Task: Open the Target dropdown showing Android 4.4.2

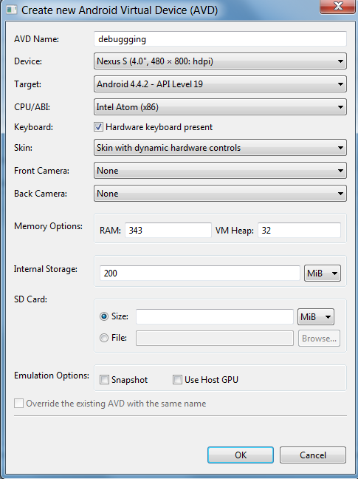Action: pyautogui.click(x=220, y=84)
